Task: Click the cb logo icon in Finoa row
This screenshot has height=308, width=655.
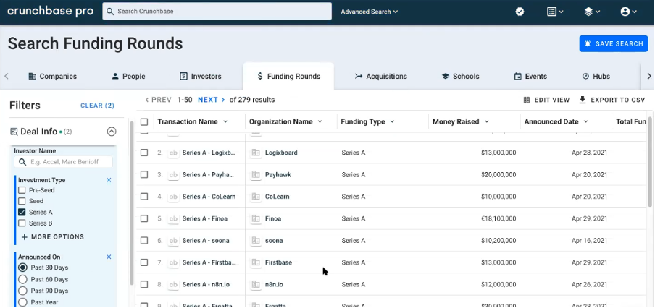Action: (x=173, y=218)
